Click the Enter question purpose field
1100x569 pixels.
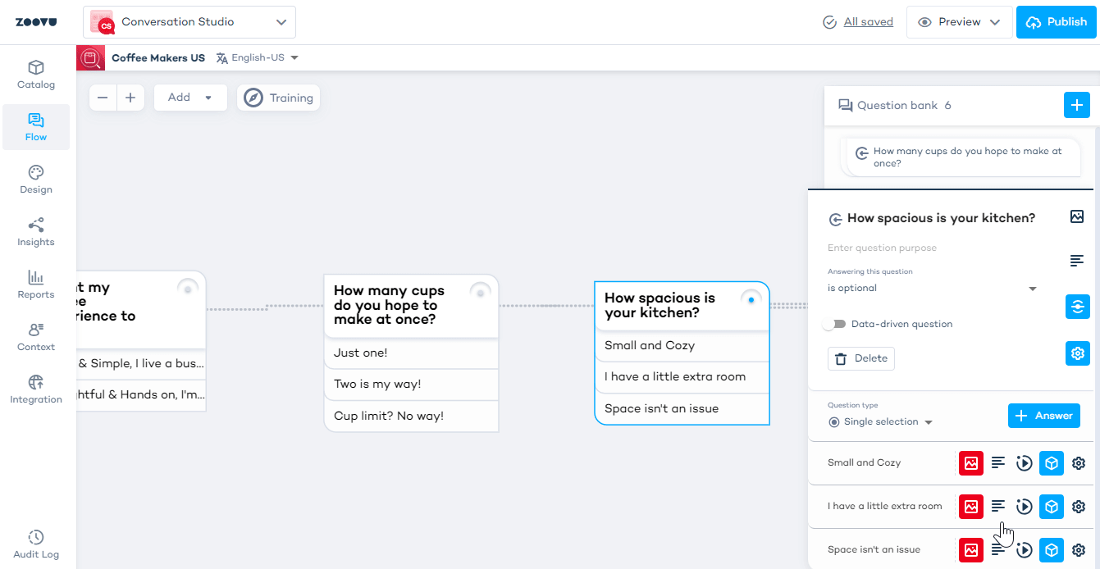927,248
